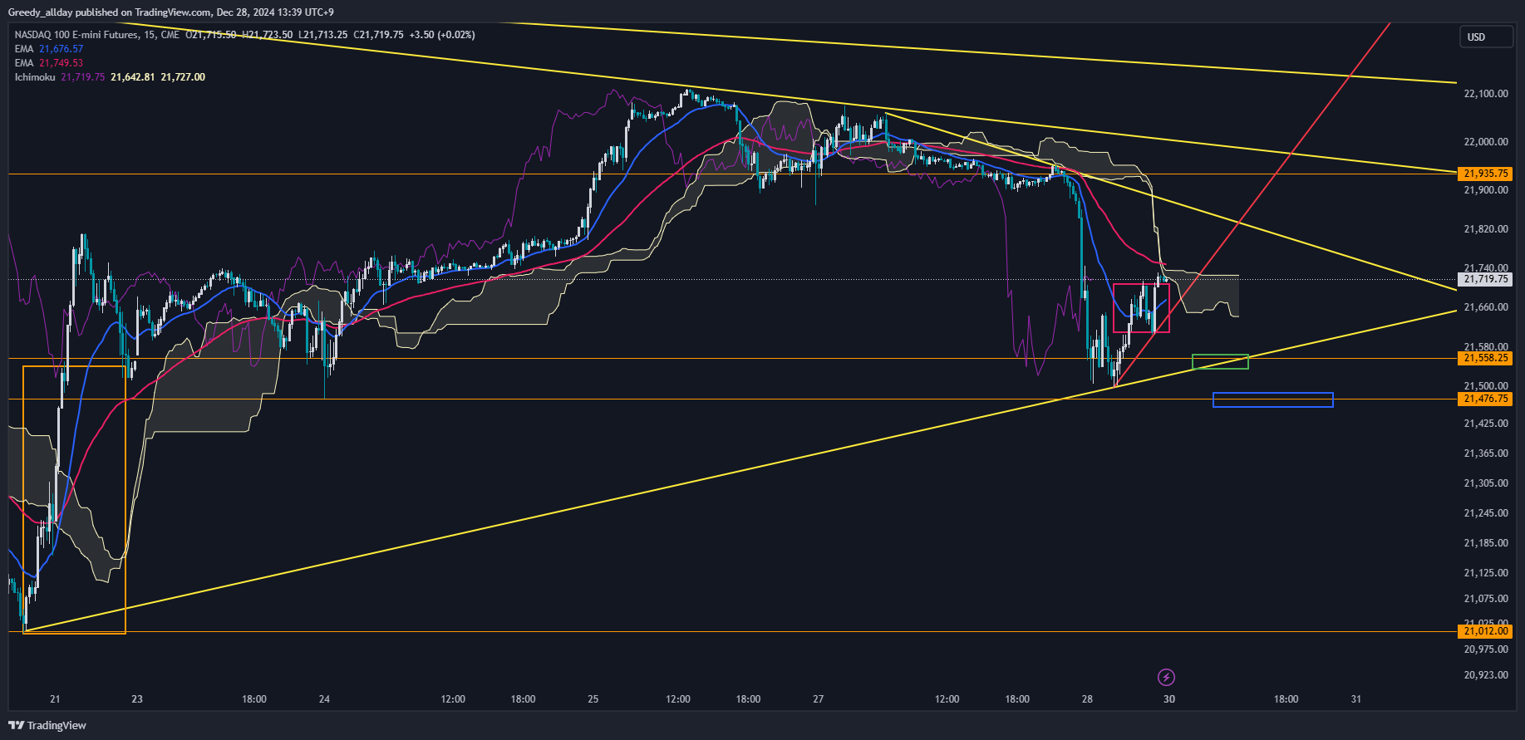Click the TradingView logo at bottom left
The width and height of the screenshot is (1525, 740).
coord(47,725)
